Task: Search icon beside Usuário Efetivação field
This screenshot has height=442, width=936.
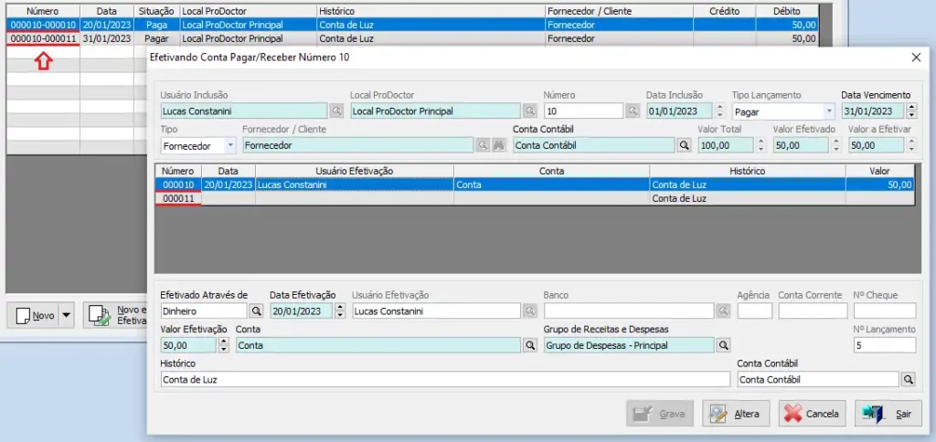Action: pyautogui.click(x=529, y=310)
